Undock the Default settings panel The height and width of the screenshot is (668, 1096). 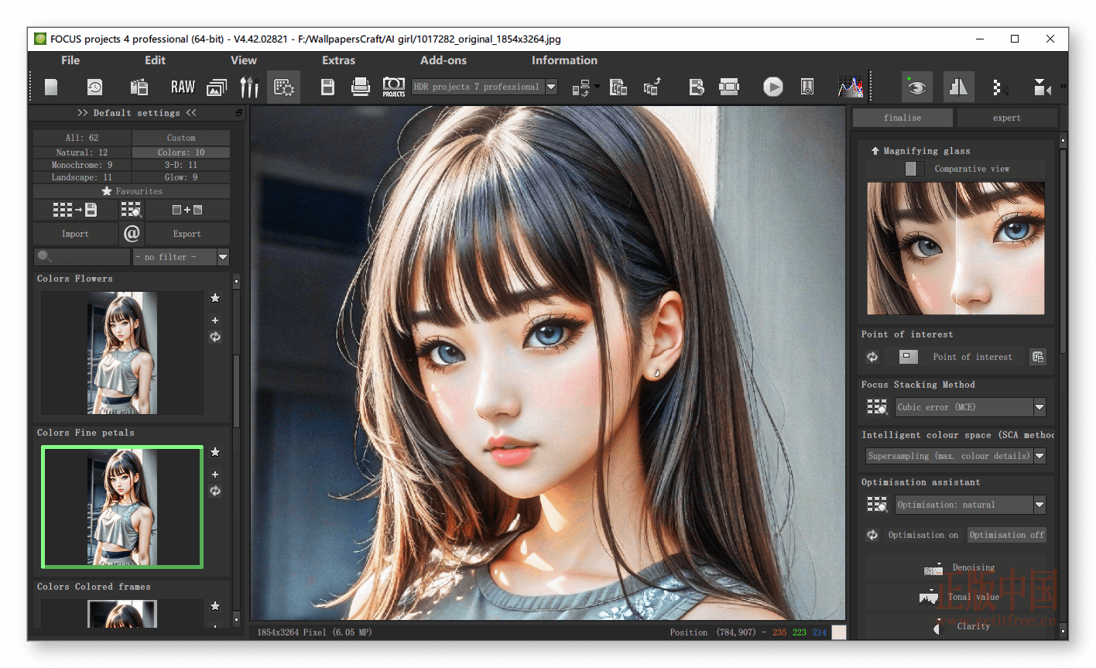click(239, 113)
